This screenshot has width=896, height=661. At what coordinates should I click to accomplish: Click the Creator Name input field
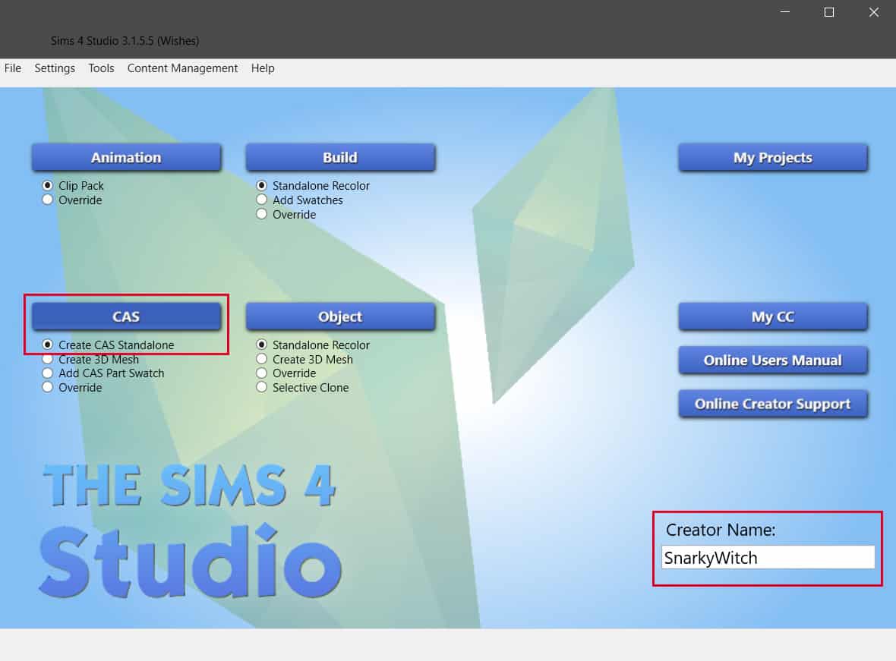tap(768, 557)
